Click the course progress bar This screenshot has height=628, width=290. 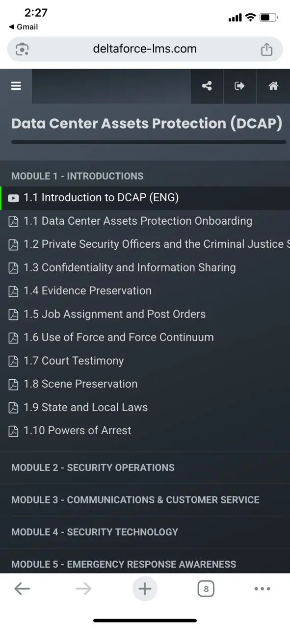[x=148, y=142]
